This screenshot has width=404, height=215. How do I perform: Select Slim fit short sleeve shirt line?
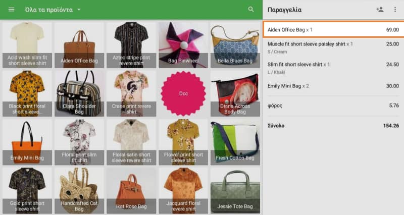(x=333, y=68)
